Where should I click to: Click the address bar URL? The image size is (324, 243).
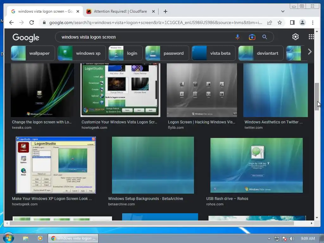coord(156,22)
